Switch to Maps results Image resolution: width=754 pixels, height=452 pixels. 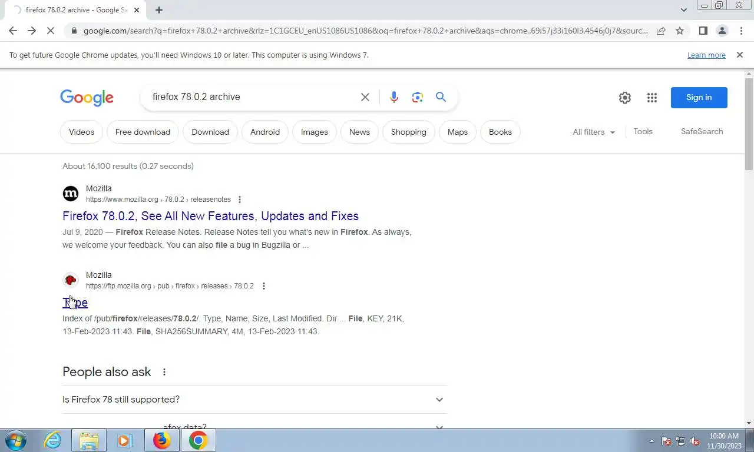(458, 132)
